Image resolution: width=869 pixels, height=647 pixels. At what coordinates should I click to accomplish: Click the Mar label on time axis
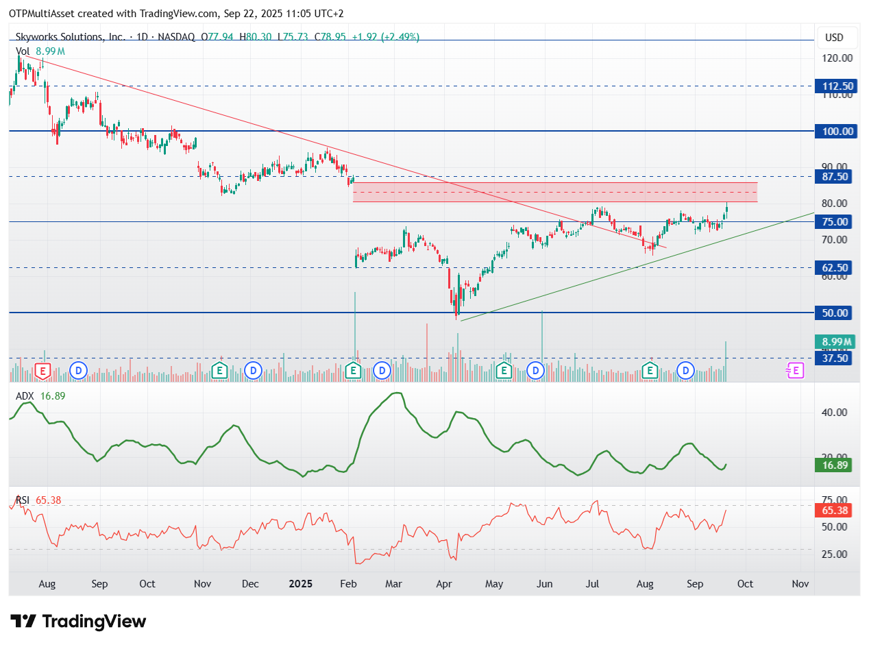tap(393, 584)
